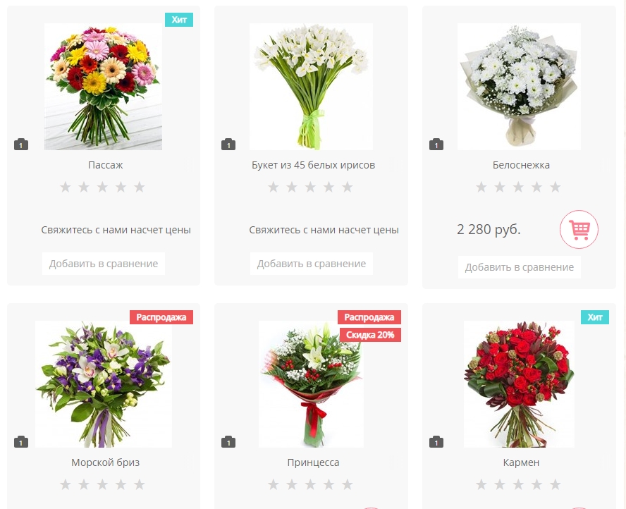
Task: Add Пассаж to comparison
Action: pyautogui.click(x=104, y=264)
